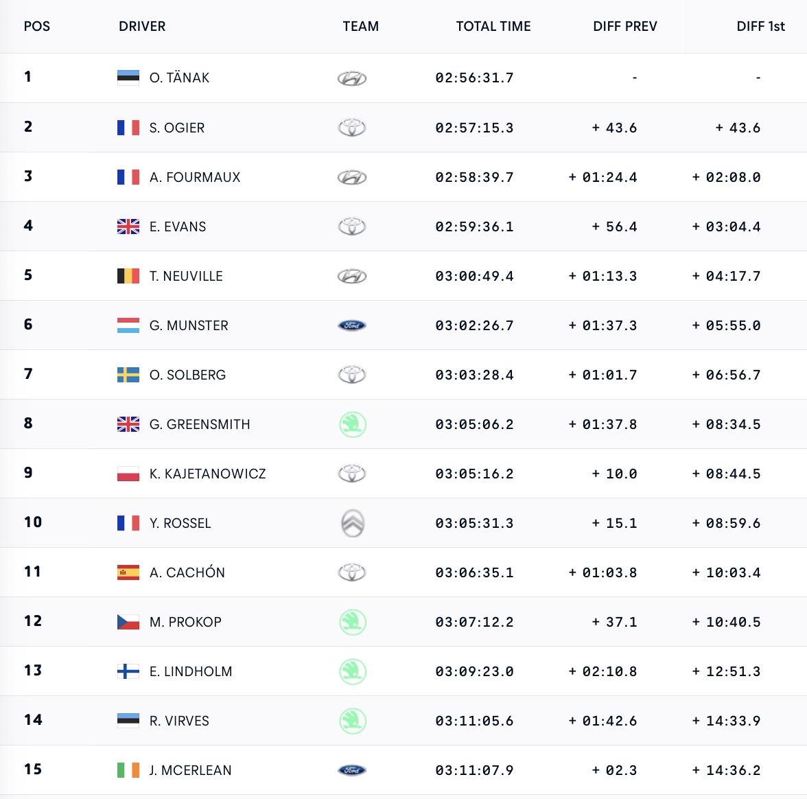Click E. Lindholm's total time 03:09:23.0

point(474,671)
